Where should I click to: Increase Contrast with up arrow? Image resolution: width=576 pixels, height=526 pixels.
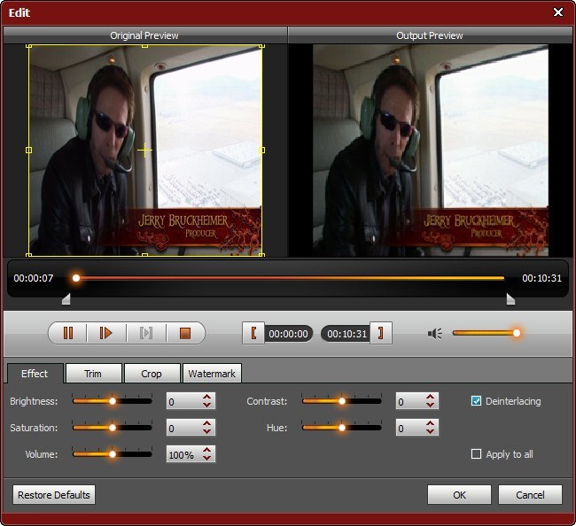(430, 398)
